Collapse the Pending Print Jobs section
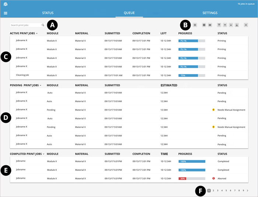Viewport: 258px width, 197px height. click(40, 85)
